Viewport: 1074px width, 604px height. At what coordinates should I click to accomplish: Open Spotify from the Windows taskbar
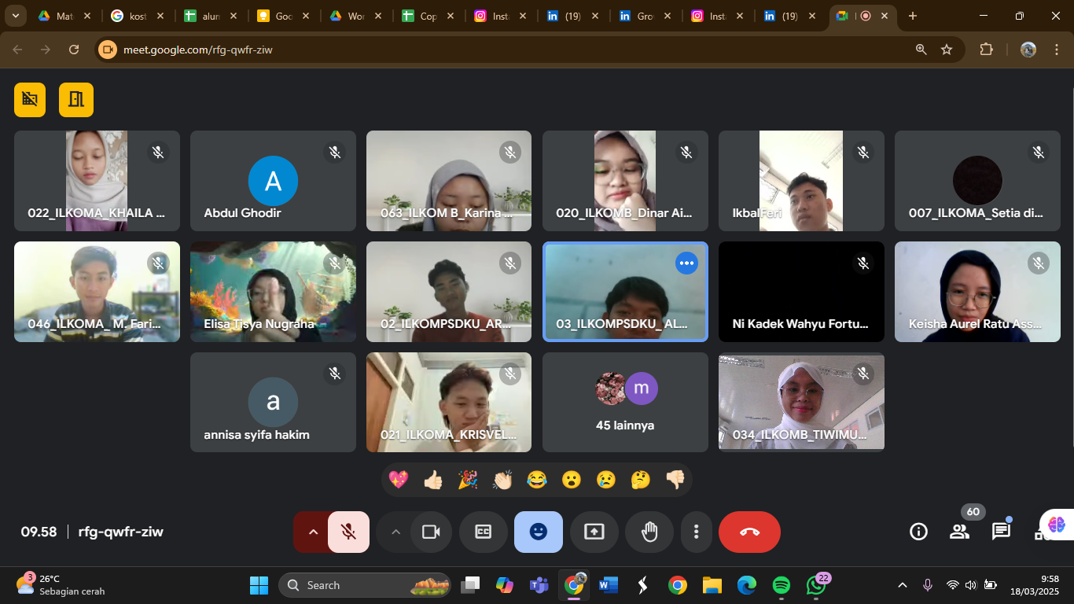[781, 585]
